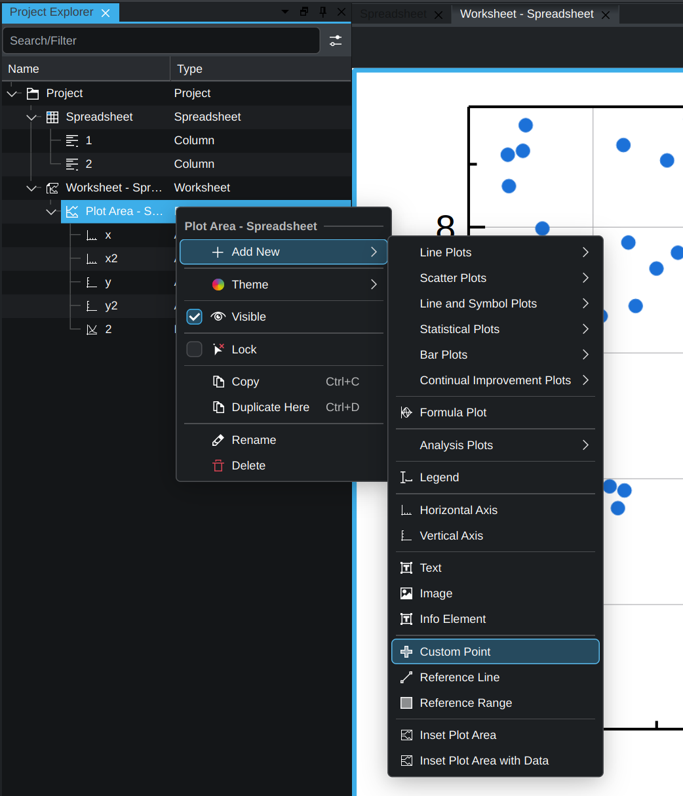Expand the Scatter Plots submenu arrow
The width and height of the screenshot is (683, 796).
point(585,278)
